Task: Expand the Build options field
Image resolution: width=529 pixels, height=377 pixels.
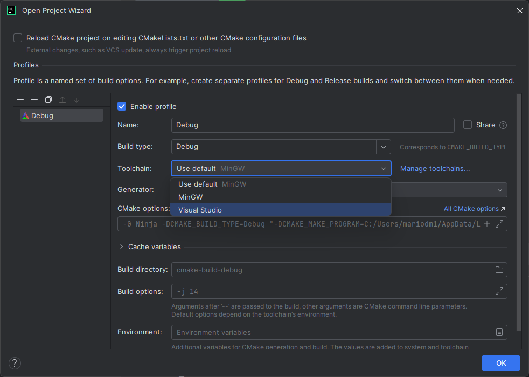Action: 499,291
